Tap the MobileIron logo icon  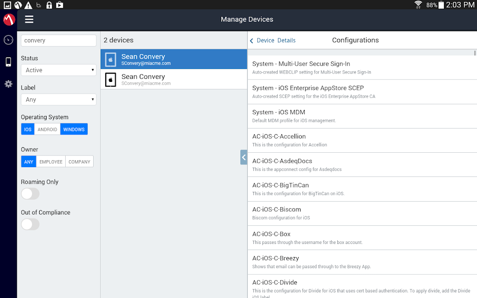[9, 20]
